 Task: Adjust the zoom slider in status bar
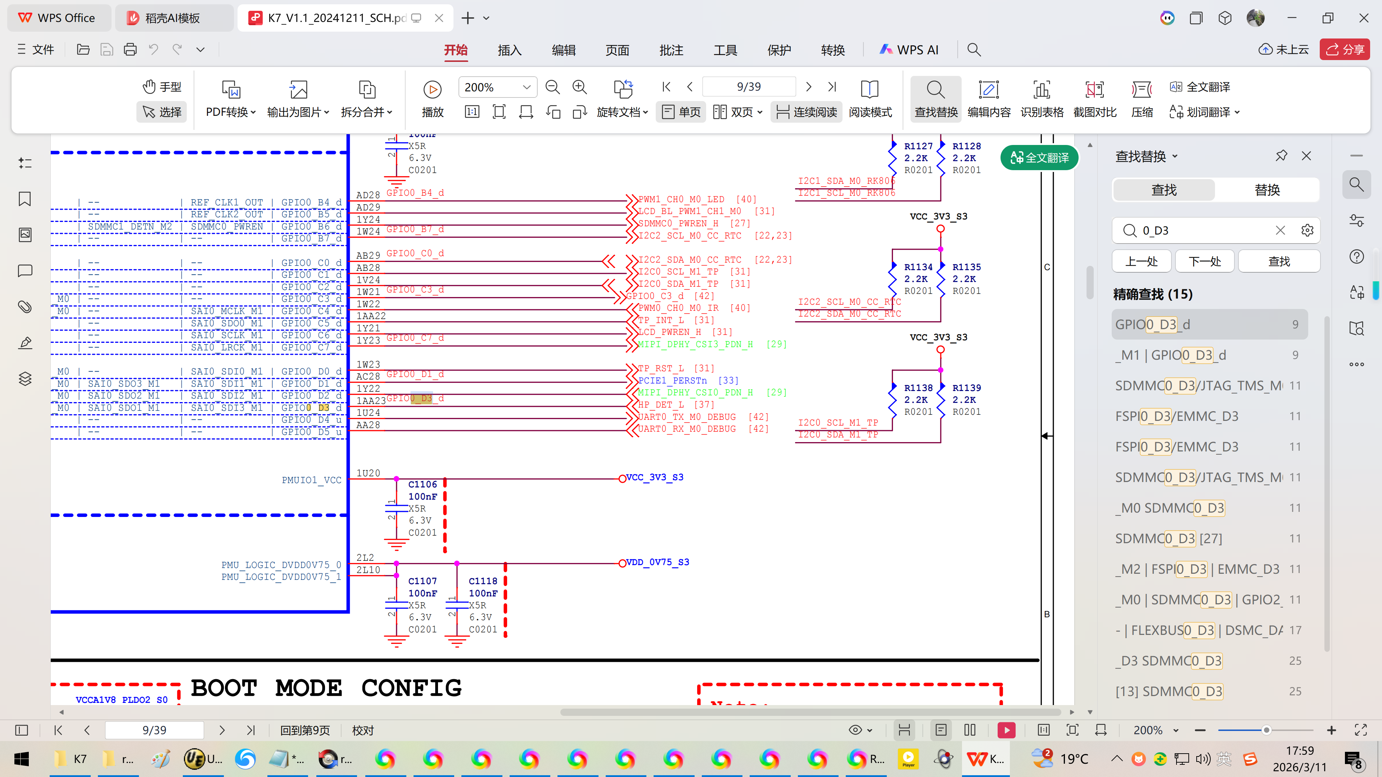[x=1266, y=730]
